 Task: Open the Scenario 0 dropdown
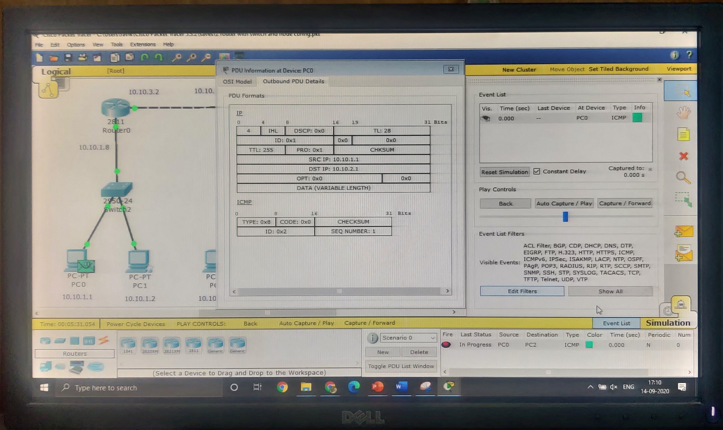pyautogui.click(x=408, y=338)
